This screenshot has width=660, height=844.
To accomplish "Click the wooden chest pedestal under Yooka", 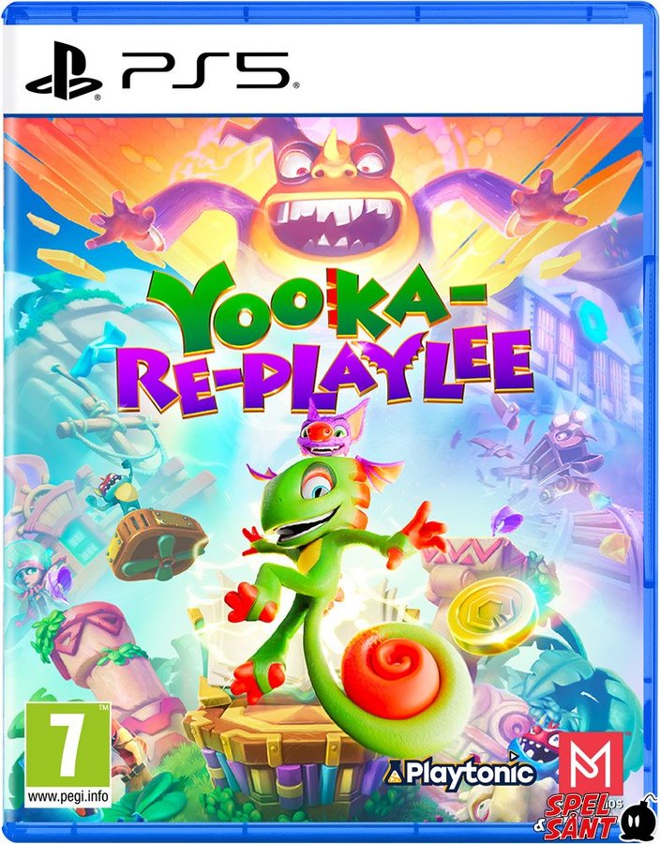I will pos(276,755).
